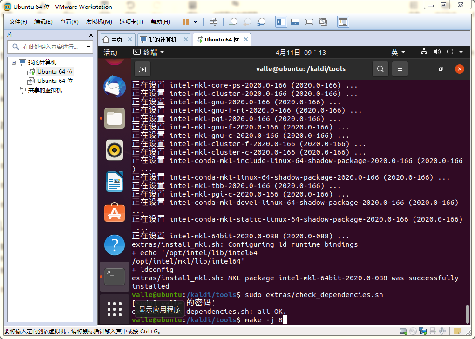
Task: Open the 查看(V) menu
Action: coord(69,22)
